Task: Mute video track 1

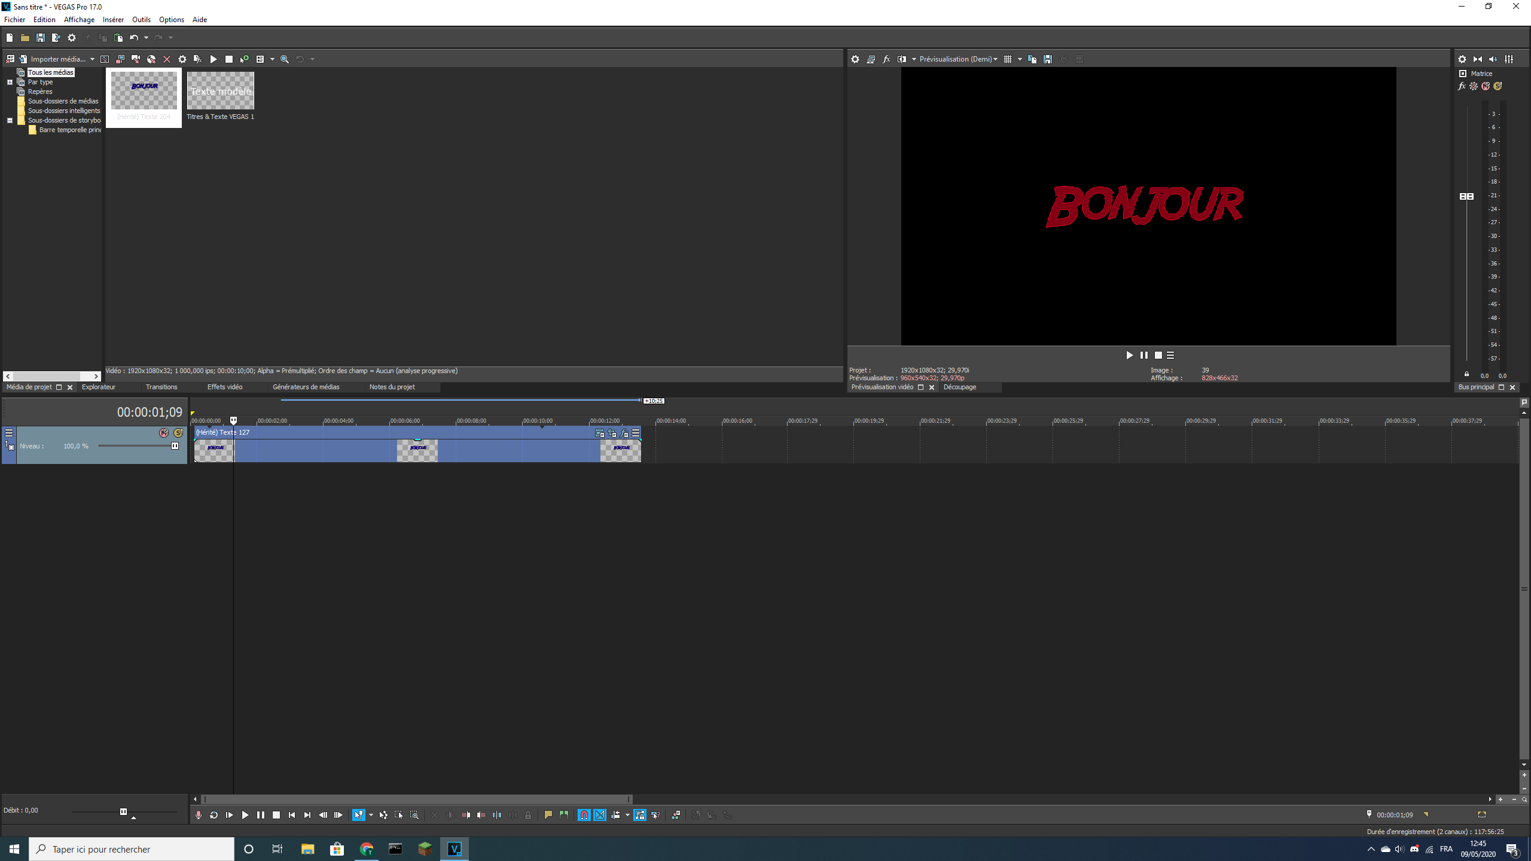Action: 164,433
